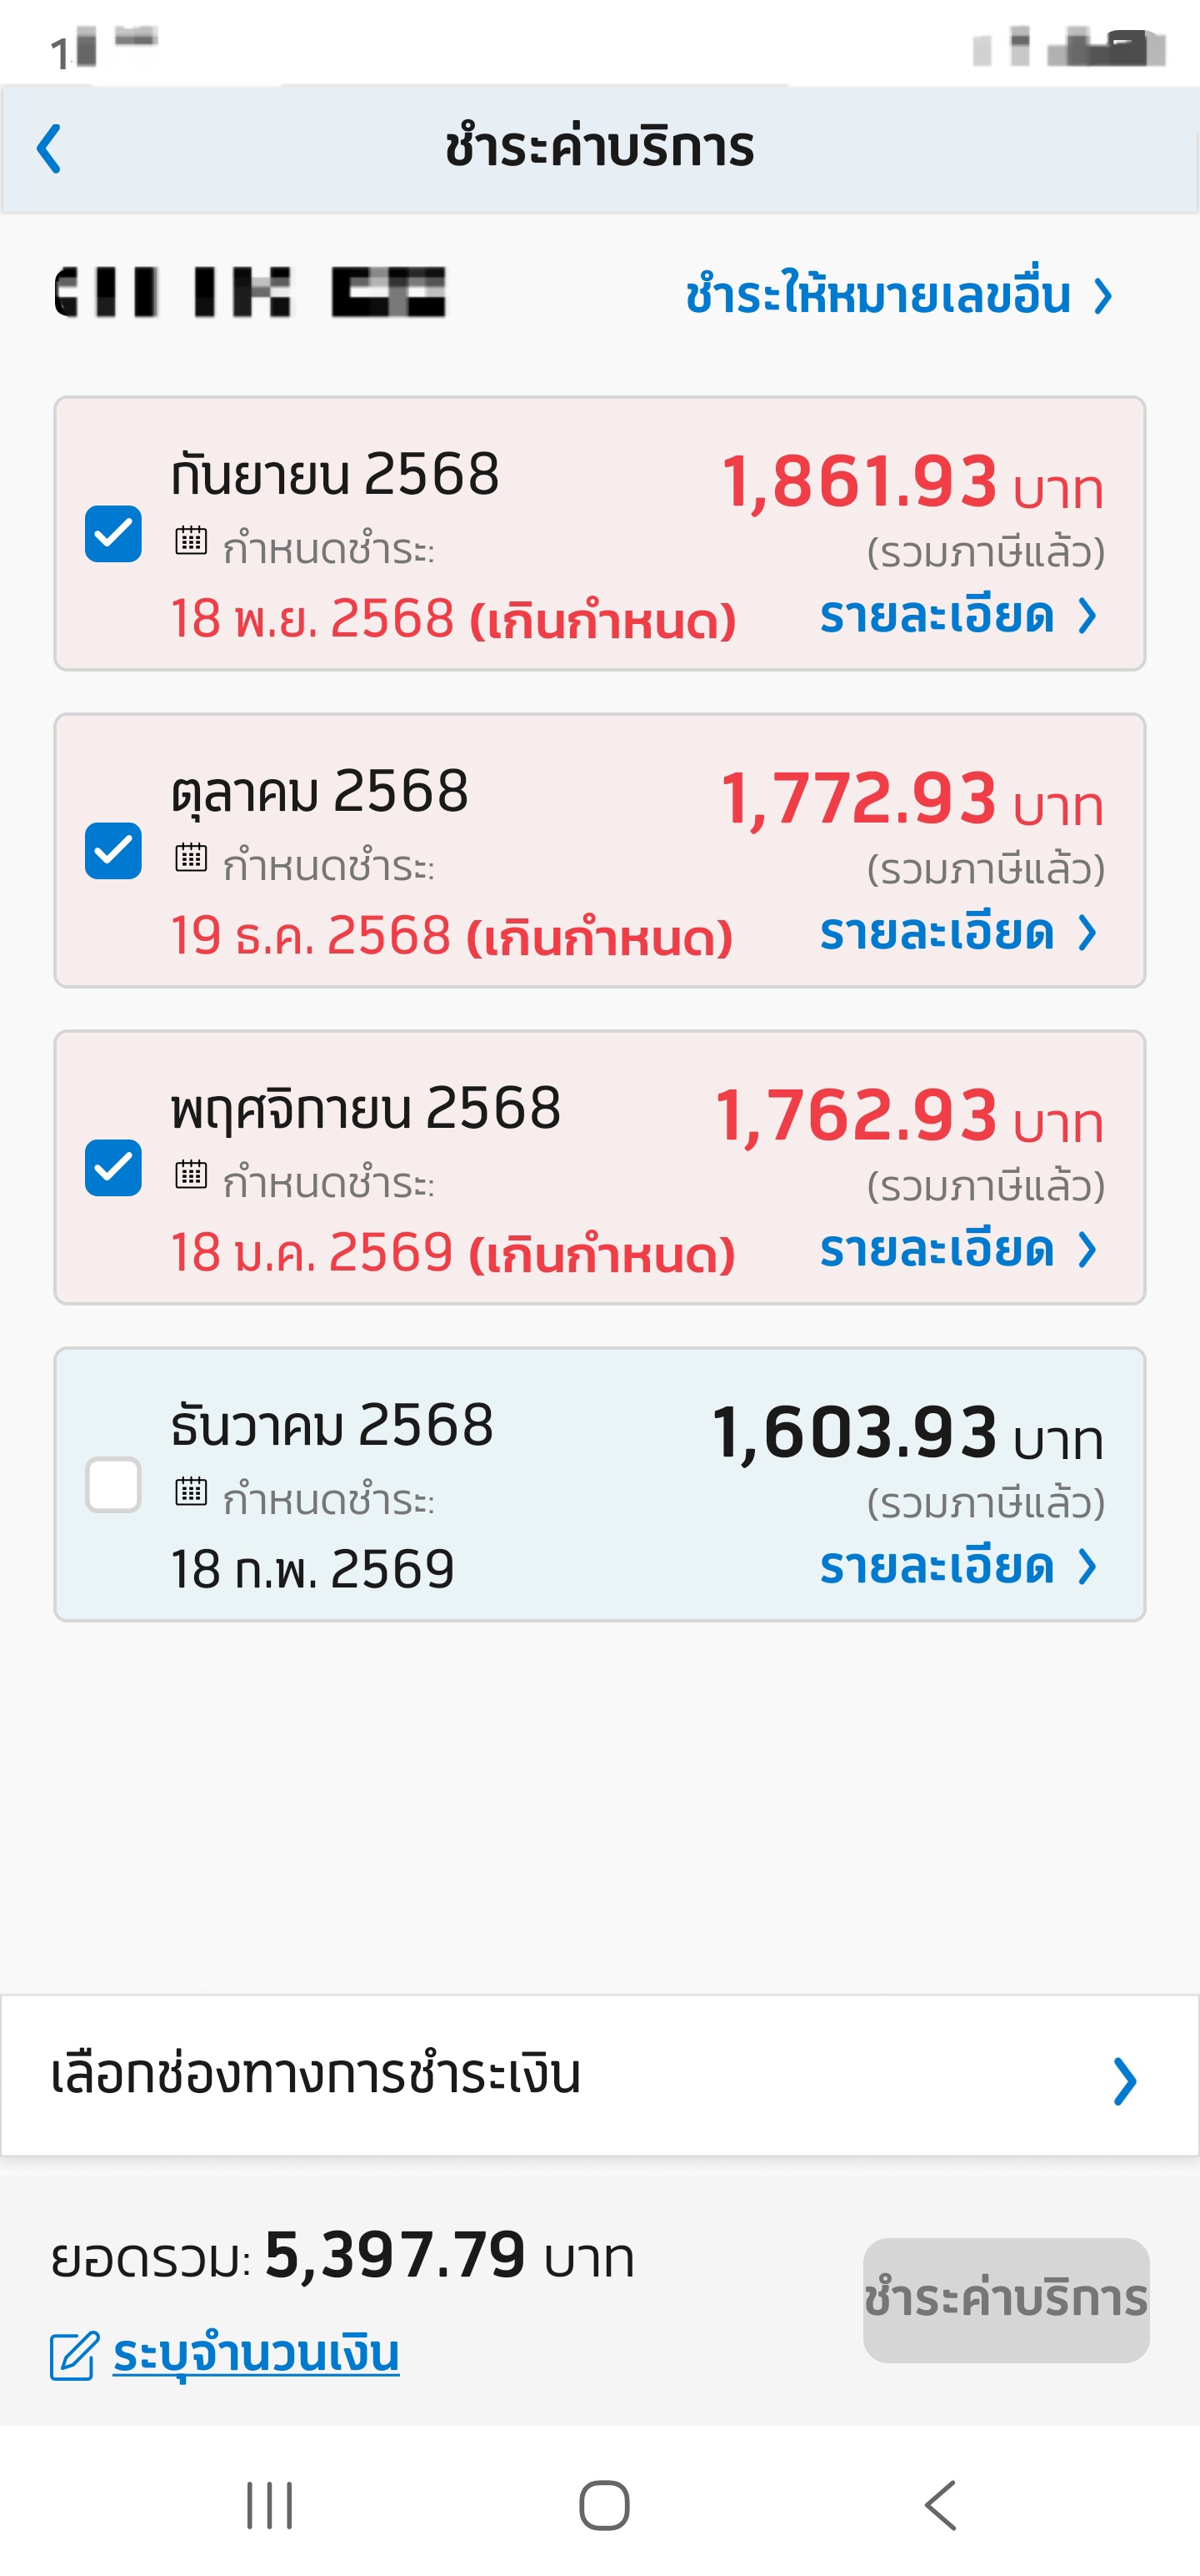Expand รายละเอียด for กันยายน 2568 bill

pos(957,616)
